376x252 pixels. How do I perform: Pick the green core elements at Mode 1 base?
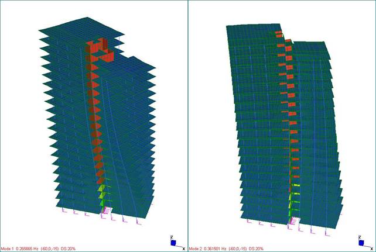(104, 196)
